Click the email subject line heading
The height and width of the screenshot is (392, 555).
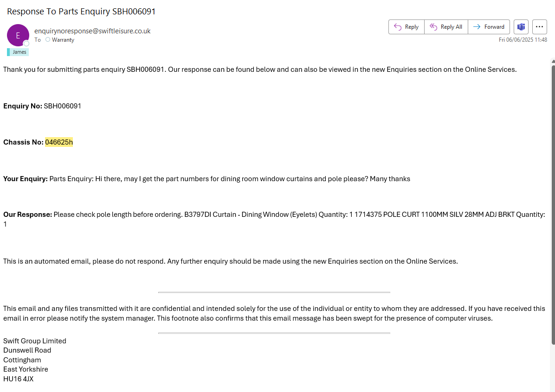coord(81,12)
